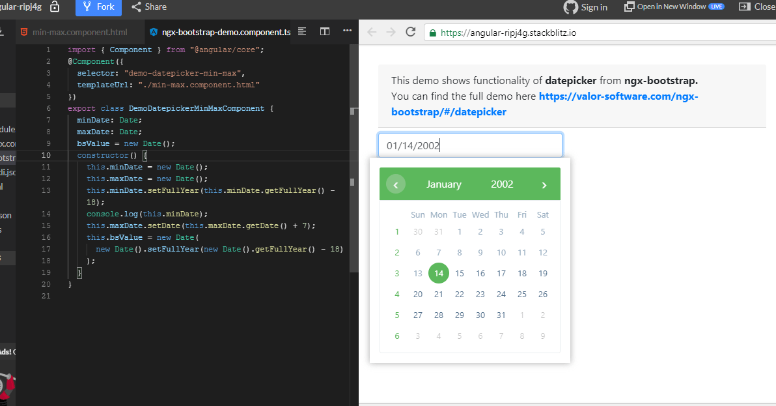Select the 16th in the calendar
This screenshot has height=406, width=776.
click(x=480, y=273)
